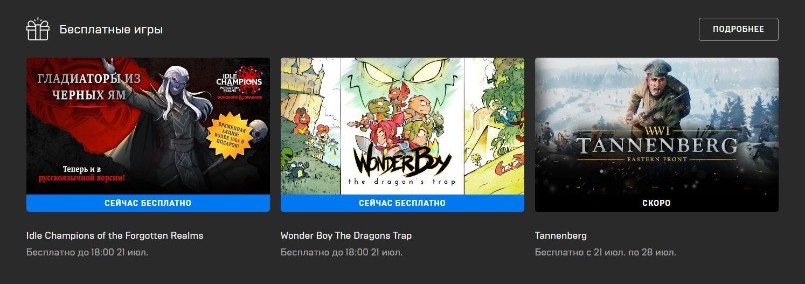Click Idle Champions free-until date text

point(87,252)
